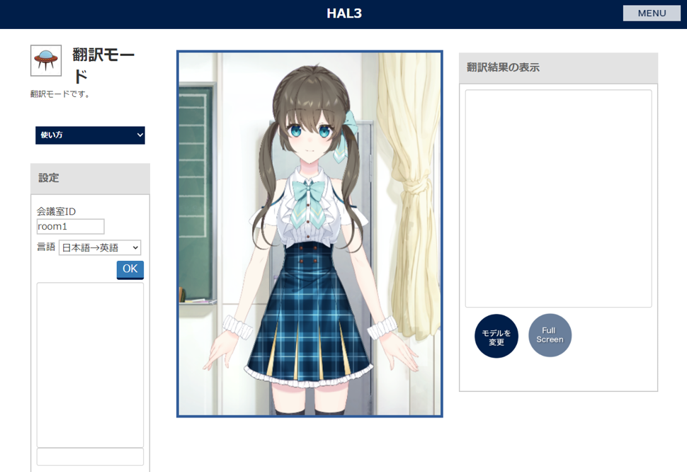The image size is (687, 472).
Task: Click the 翻訳結果 output text area
Action: click(x=559, y=198)
